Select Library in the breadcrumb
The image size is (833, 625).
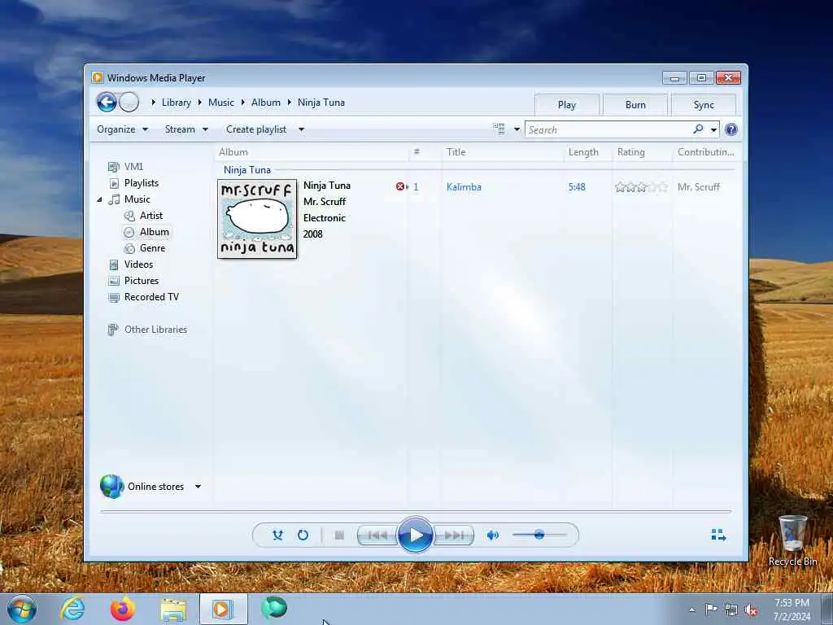(x=177, y=103)
